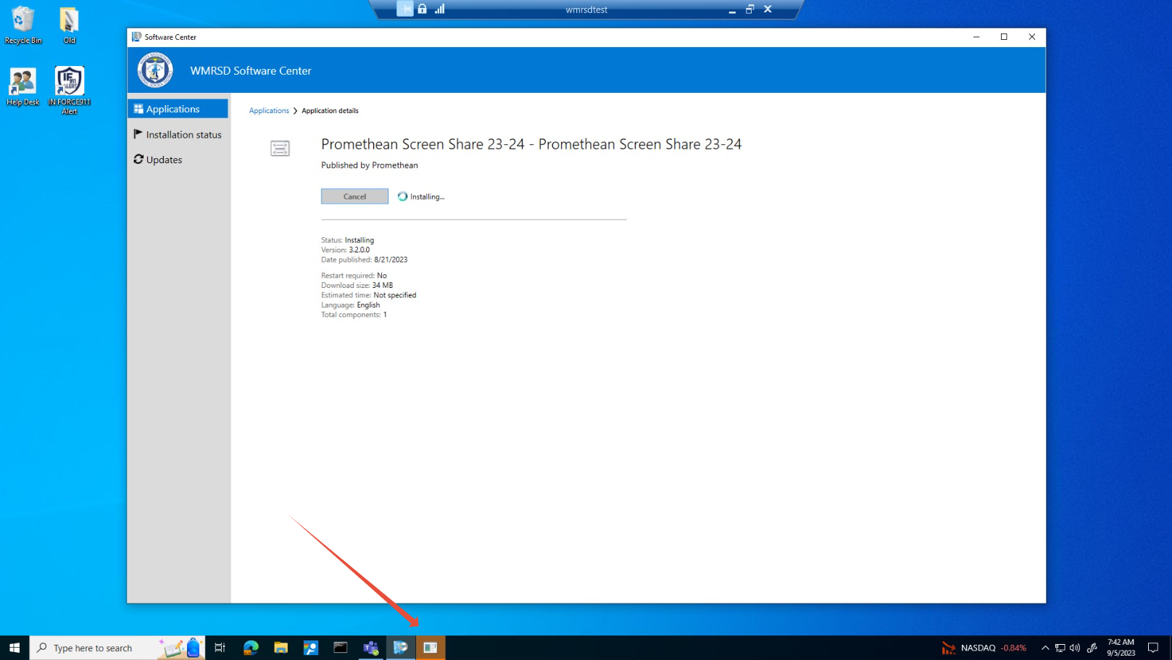Click the WMRSD district logo
The width and height of the screenshot is (1172, 660).
tap(155, 70)
